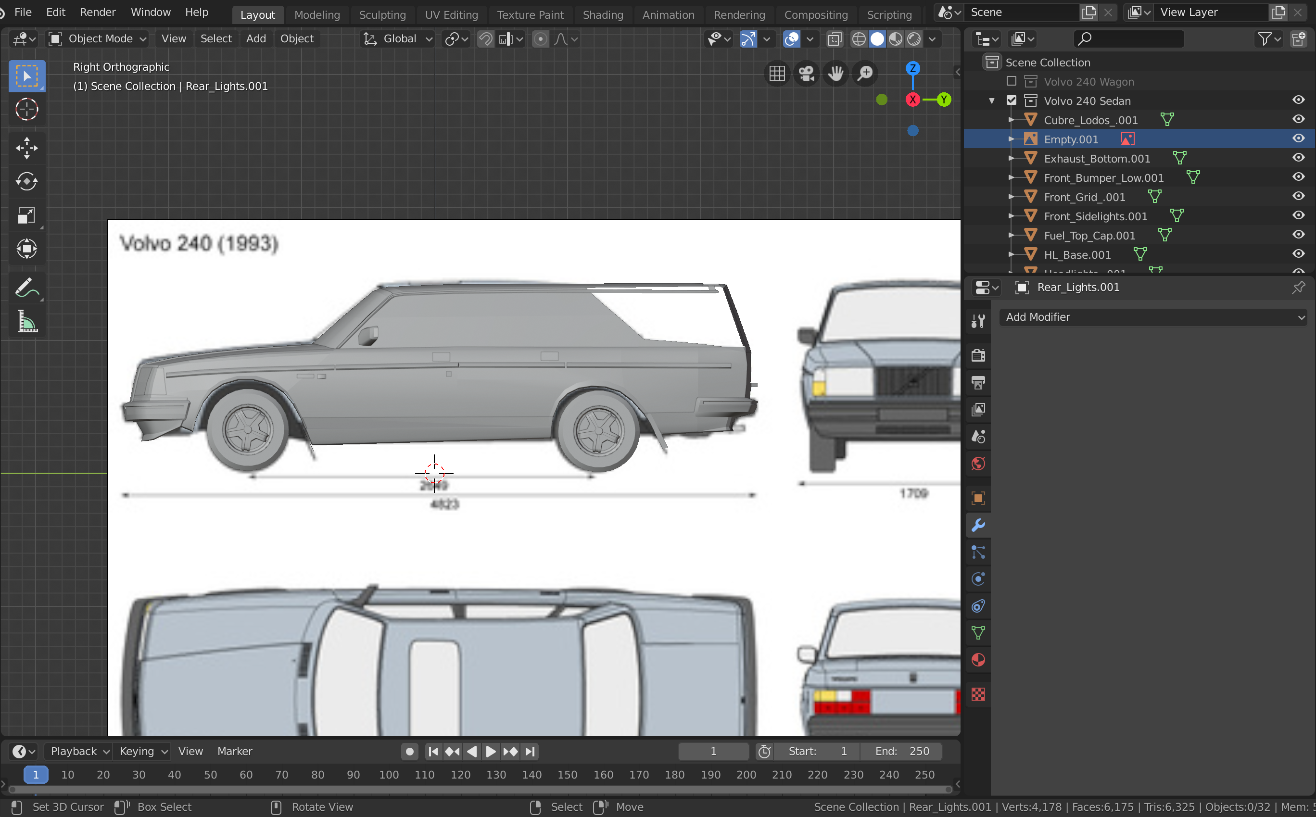The width and height of the screenshot is (1316, 817).
Task: Open the Keying dropdown in timeline
Action: pos(143,752)
